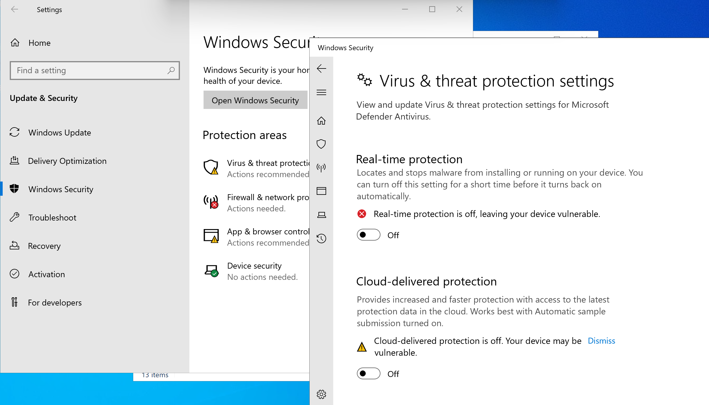Enable Cloud-delivered protection toggle
This screenshot has width=709, height=405.
click(368, 373)
